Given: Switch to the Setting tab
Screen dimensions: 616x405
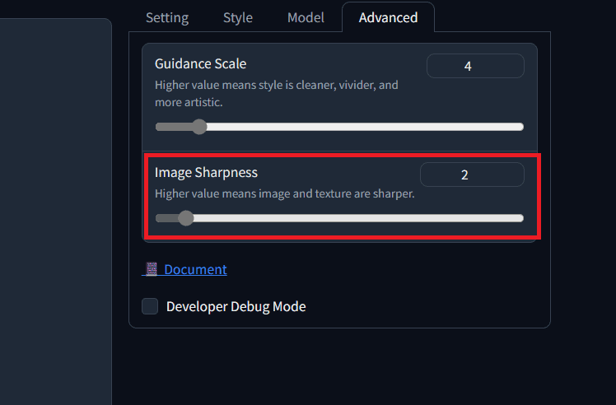Looking at the screenshot, I should (167, 17).
